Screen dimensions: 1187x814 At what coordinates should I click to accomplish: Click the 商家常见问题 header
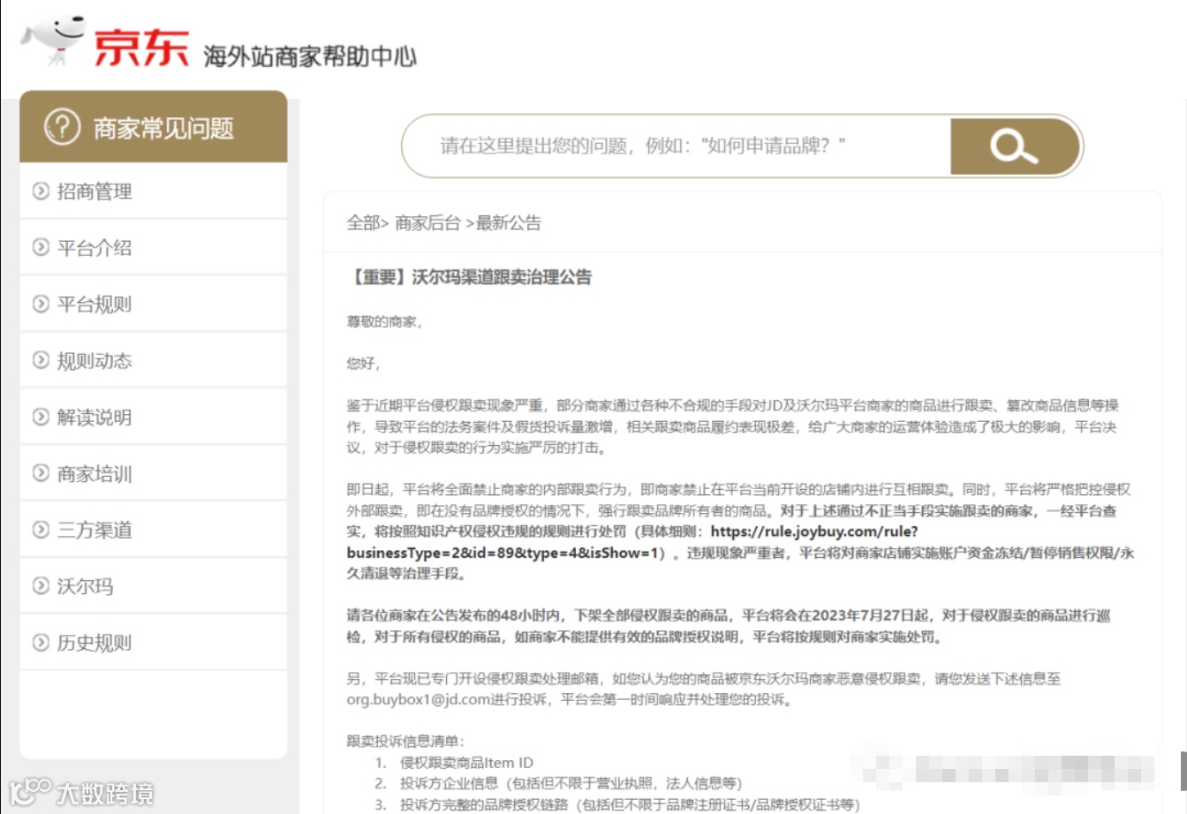(154, 127)
